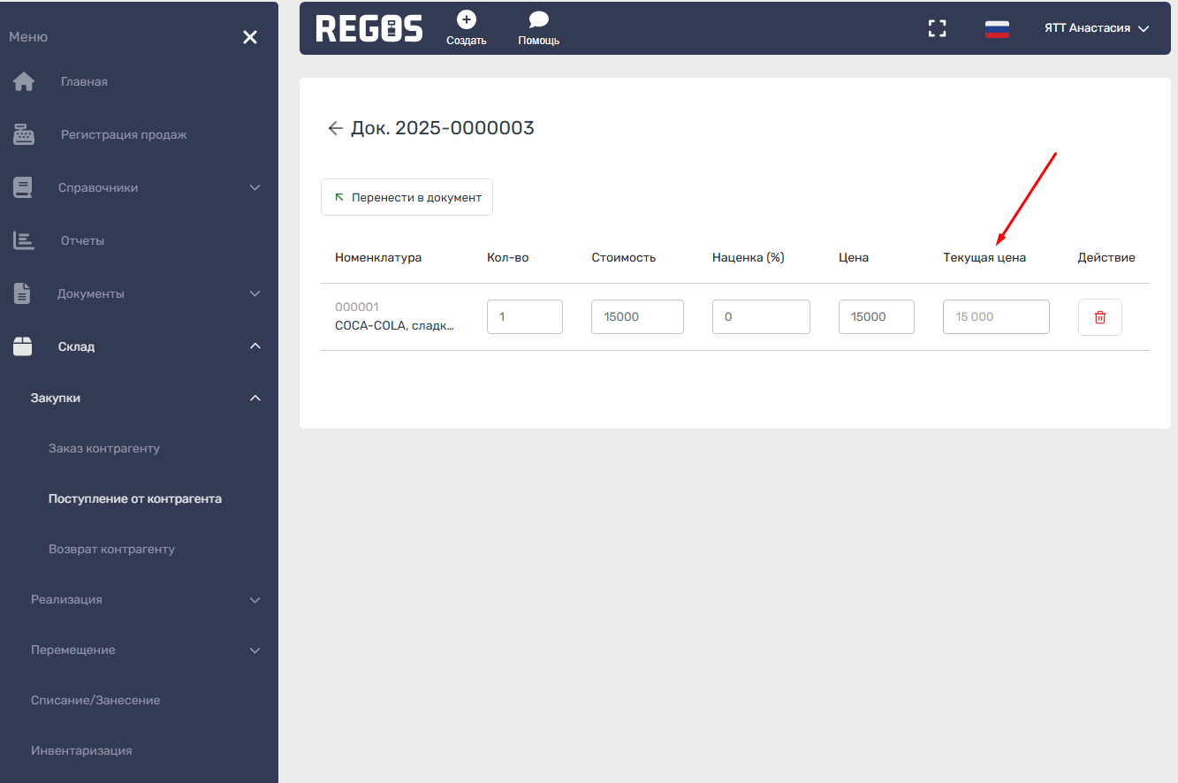The height and width of the screenshot is (783, 1178).
Task: Expand the Документы section
Action: pyautogui.click(x=91, y=294)
